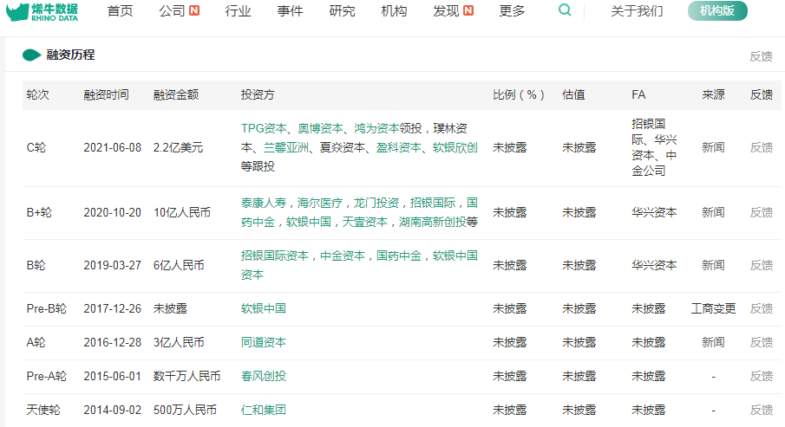The height and width of the screenshot is (427, 785).
Task: Open investor 奥博资本
Action: (x=320, y=128)
